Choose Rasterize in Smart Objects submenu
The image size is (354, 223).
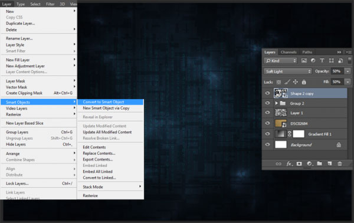pyautogui.click(x=110, y=196)
